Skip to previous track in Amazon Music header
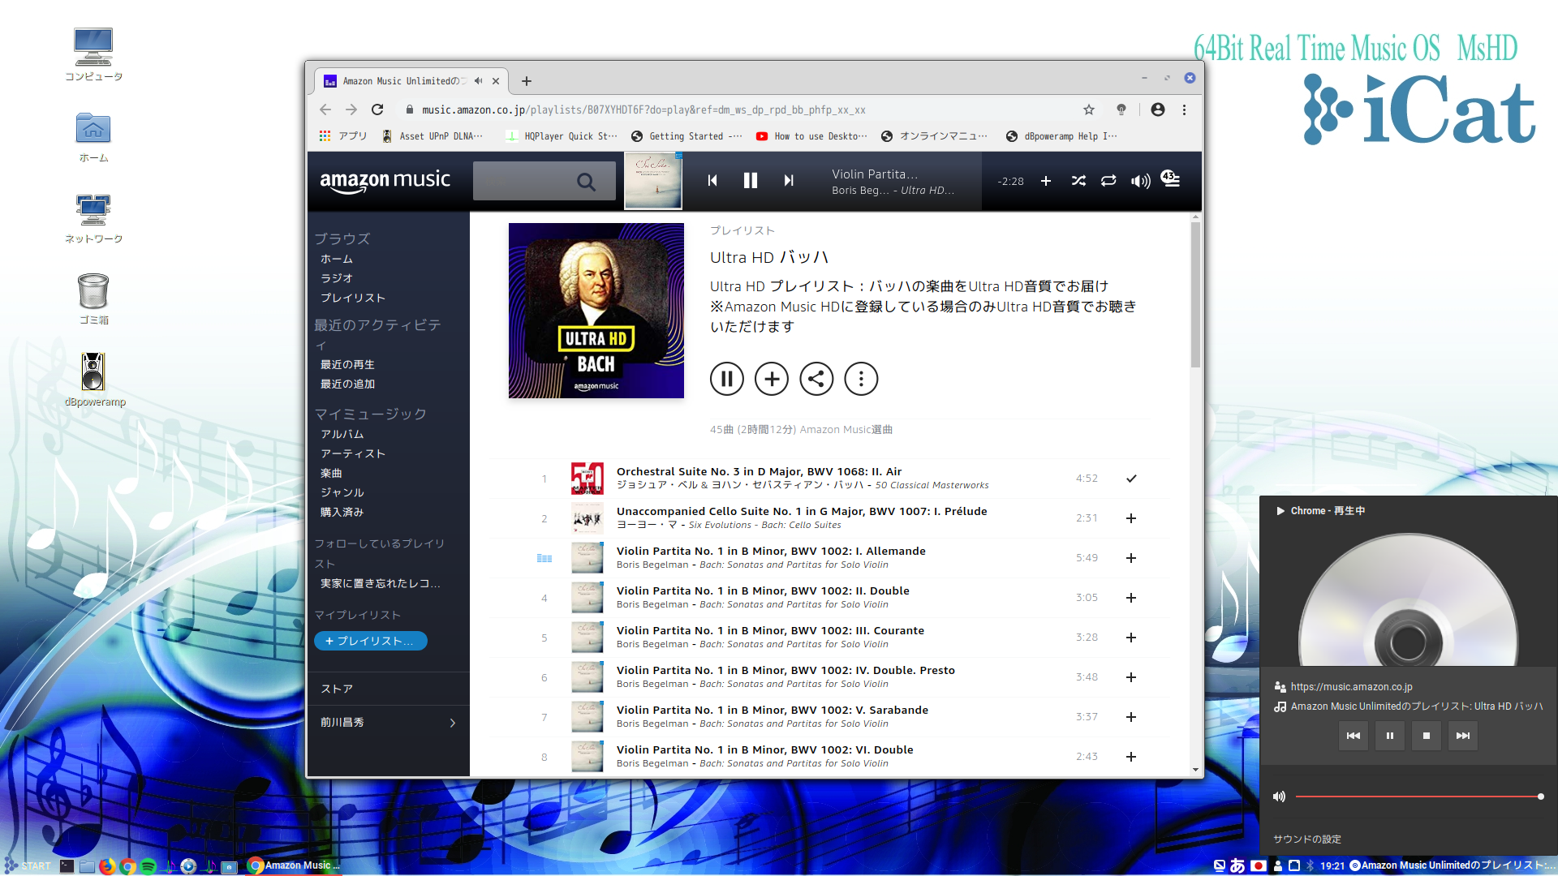 click(712, 181)
